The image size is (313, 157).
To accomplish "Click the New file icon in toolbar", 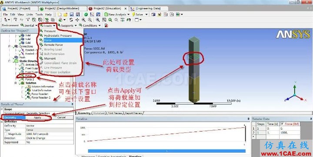I will [x=60, y=15].
